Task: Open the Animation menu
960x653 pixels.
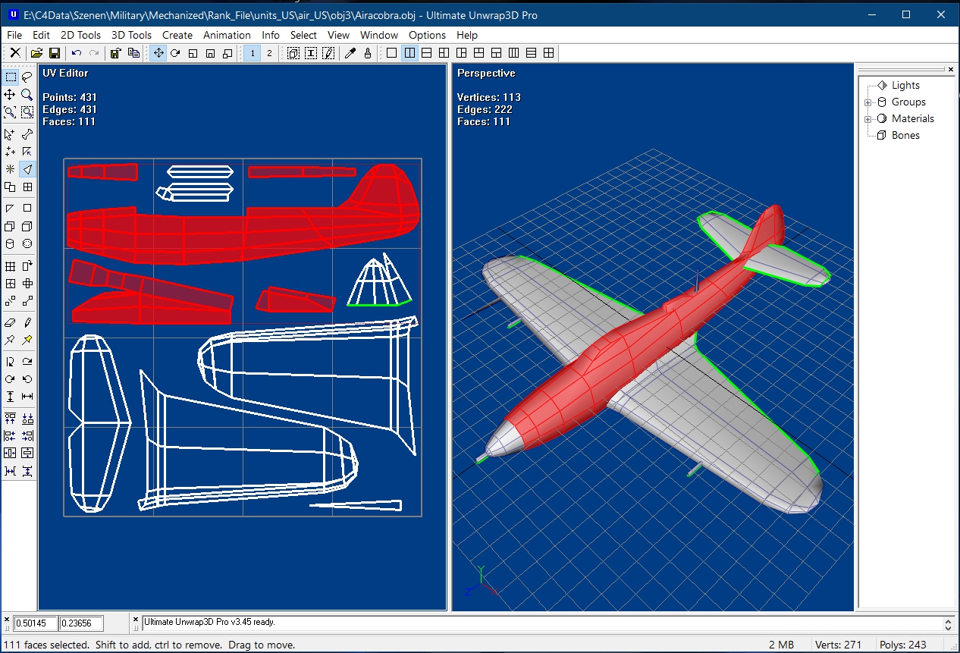Action: click(x=227, y=35)
